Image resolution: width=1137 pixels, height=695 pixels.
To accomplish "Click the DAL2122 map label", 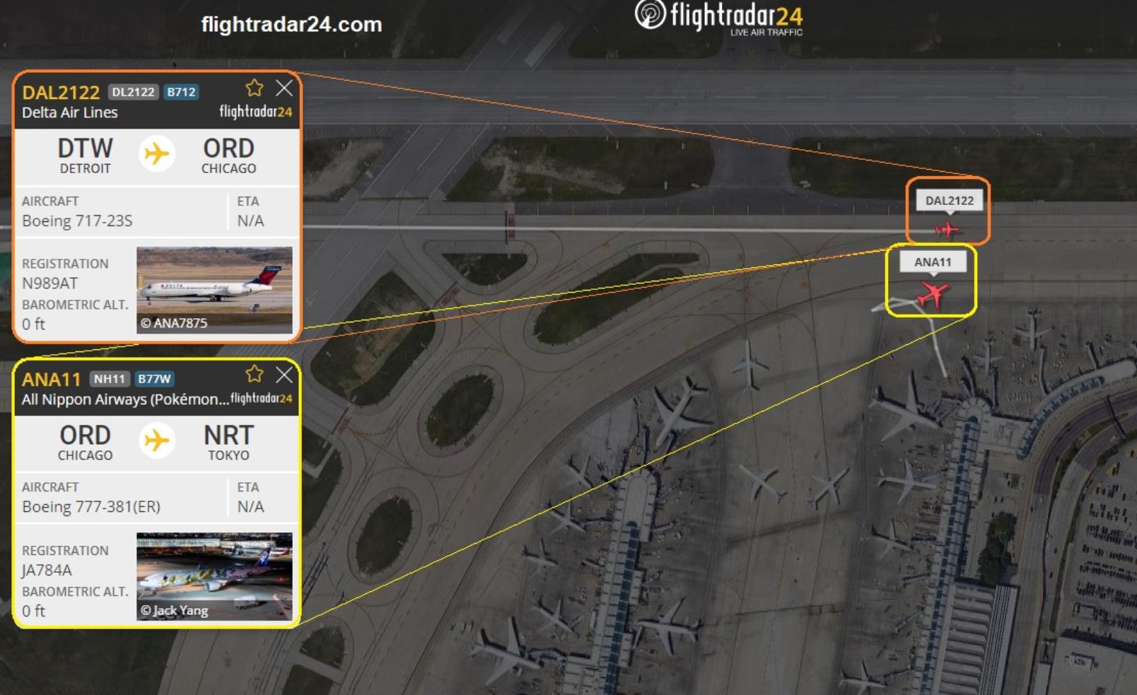I will 950,201.
